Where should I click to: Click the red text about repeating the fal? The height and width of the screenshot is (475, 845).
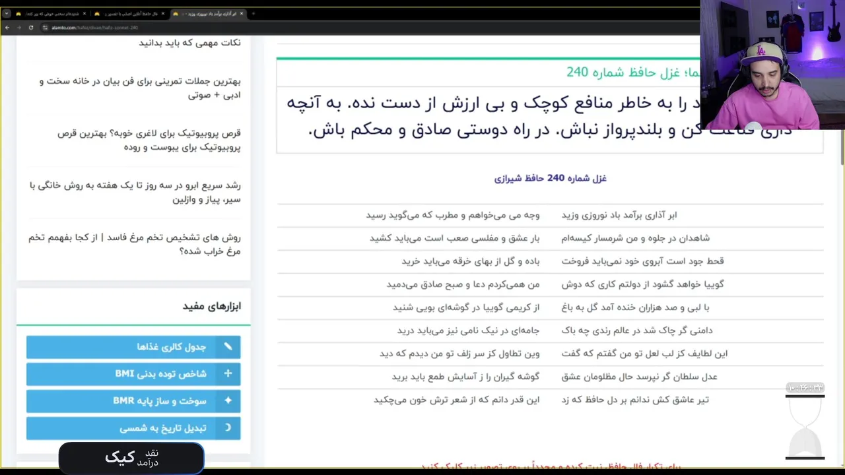pos(551,466)
